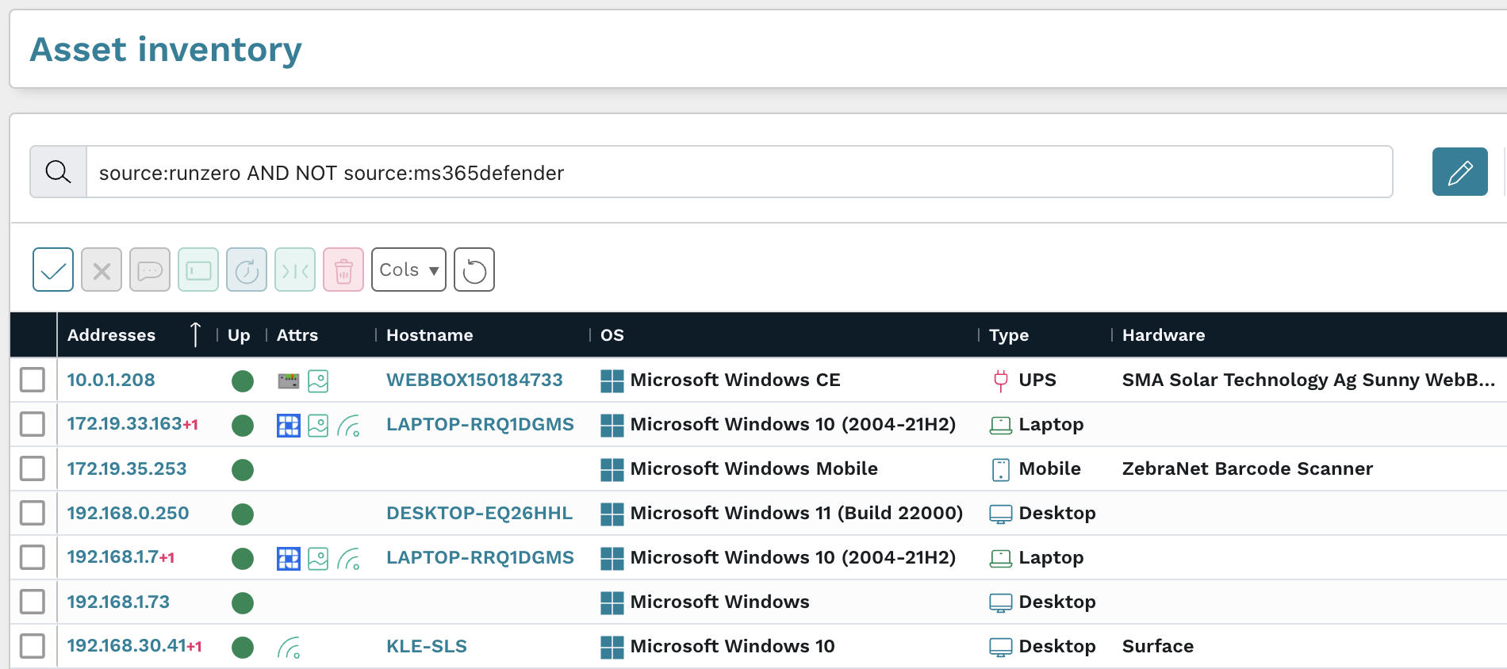Open asset address 172.19.35.253
This screenshot has height=669, width=1507.
(127, 468)
